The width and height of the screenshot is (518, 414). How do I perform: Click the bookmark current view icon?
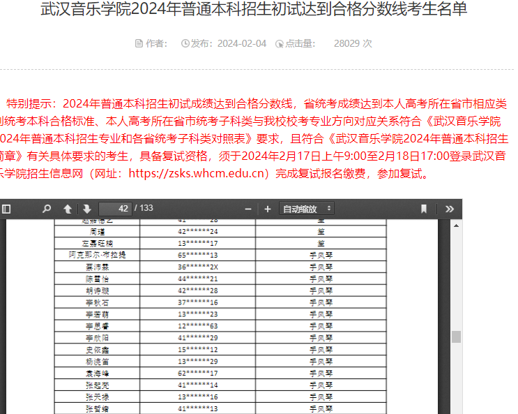tap(423, 209)
